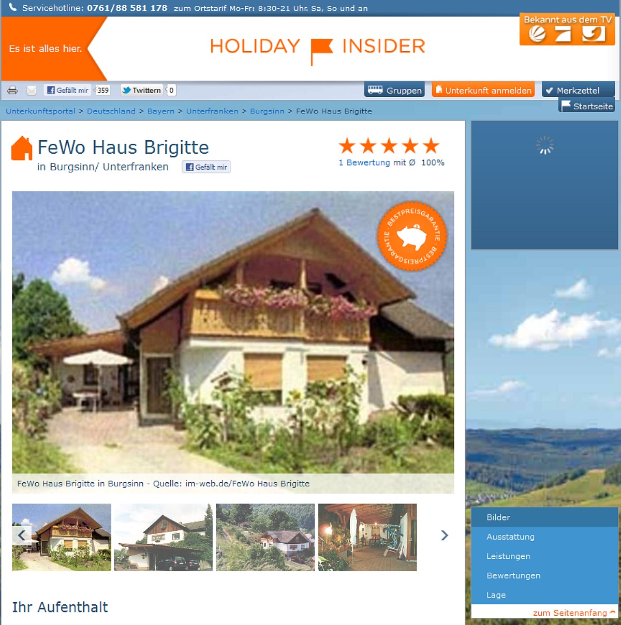Click the Twittern bird button
The height and width of the screenshot is (625, 621).
142,90
